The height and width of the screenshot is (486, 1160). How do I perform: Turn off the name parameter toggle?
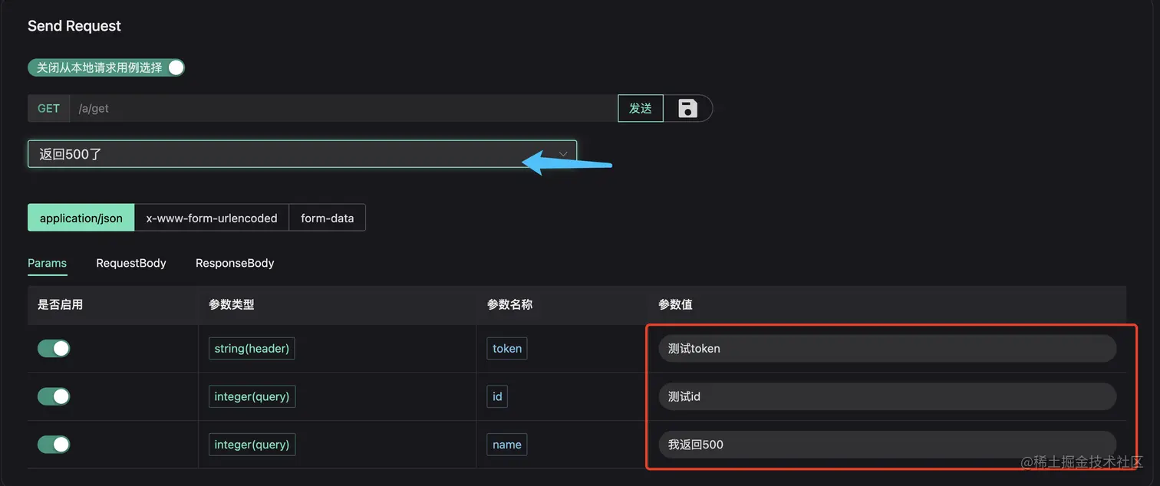click(54, 445)
